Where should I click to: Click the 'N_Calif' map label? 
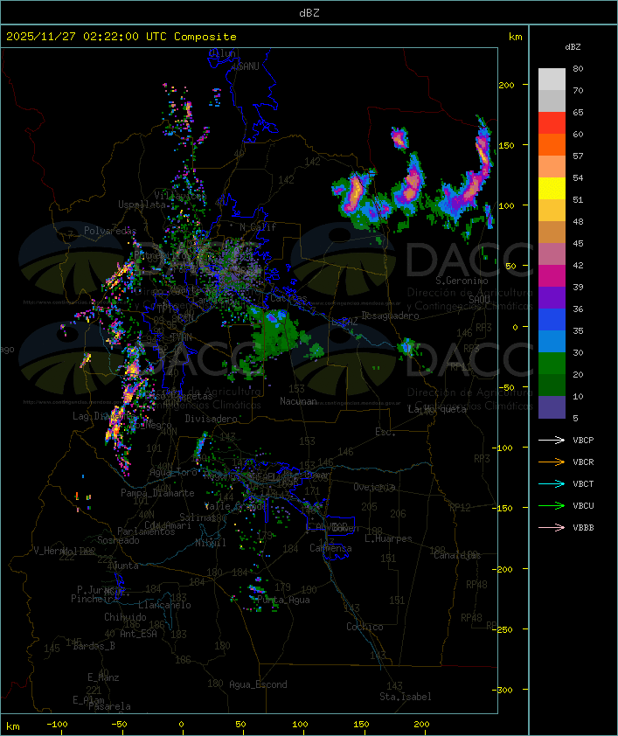pos(258,227)
